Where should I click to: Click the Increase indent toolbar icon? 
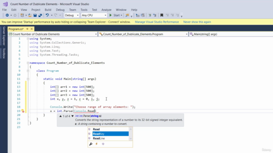154,15
